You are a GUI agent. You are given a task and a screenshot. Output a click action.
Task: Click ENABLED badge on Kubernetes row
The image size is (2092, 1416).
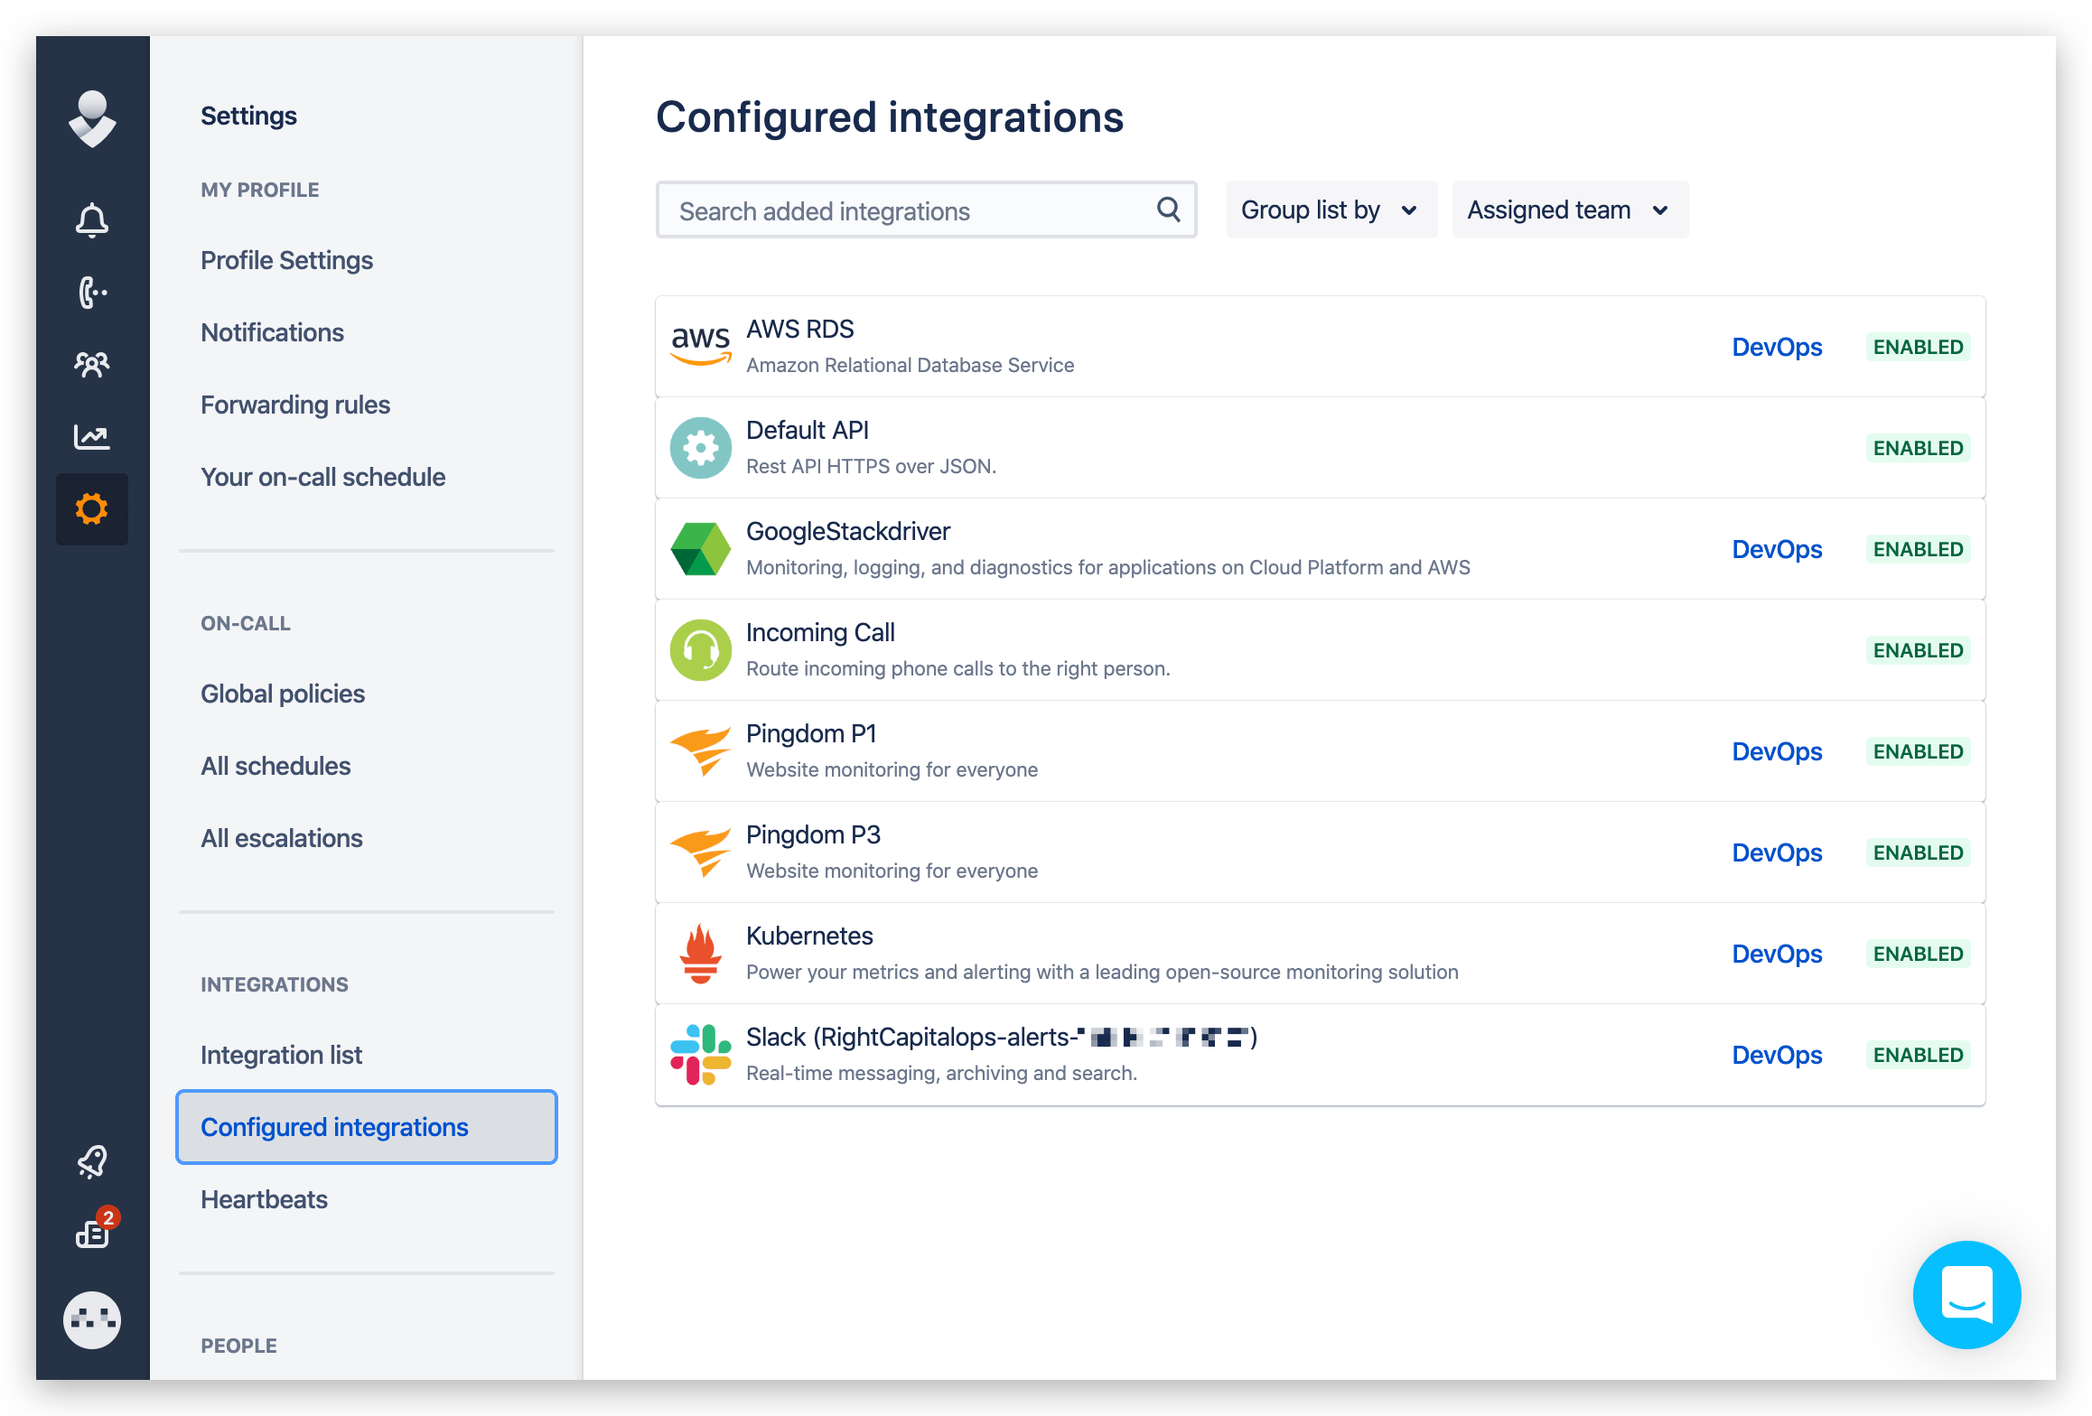(1918, 954)
